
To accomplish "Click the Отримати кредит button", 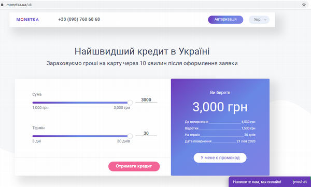I will (134, 166).
